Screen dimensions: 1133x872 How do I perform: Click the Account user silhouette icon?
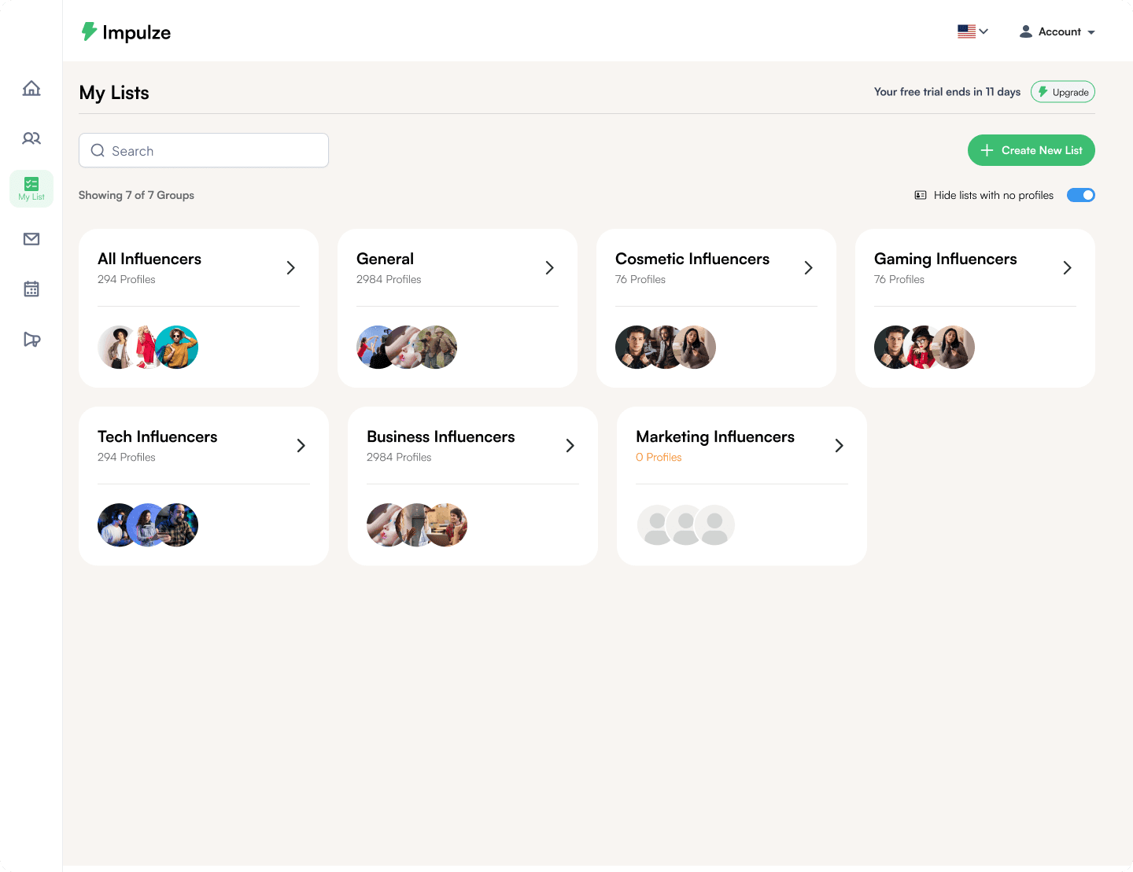pos(1026,31)
